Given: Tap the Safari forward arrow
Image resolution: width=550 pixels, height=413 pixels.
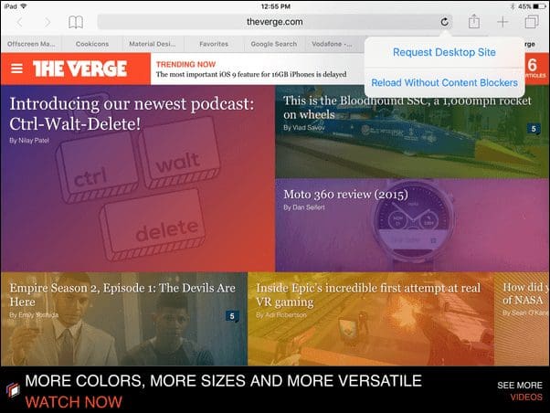Looking at the screenshot, I should coord(47,23).
